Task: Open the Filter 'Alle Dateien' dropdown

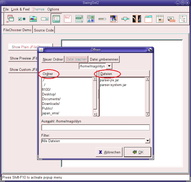Action: pyautogui.click(x=148, y=141)
